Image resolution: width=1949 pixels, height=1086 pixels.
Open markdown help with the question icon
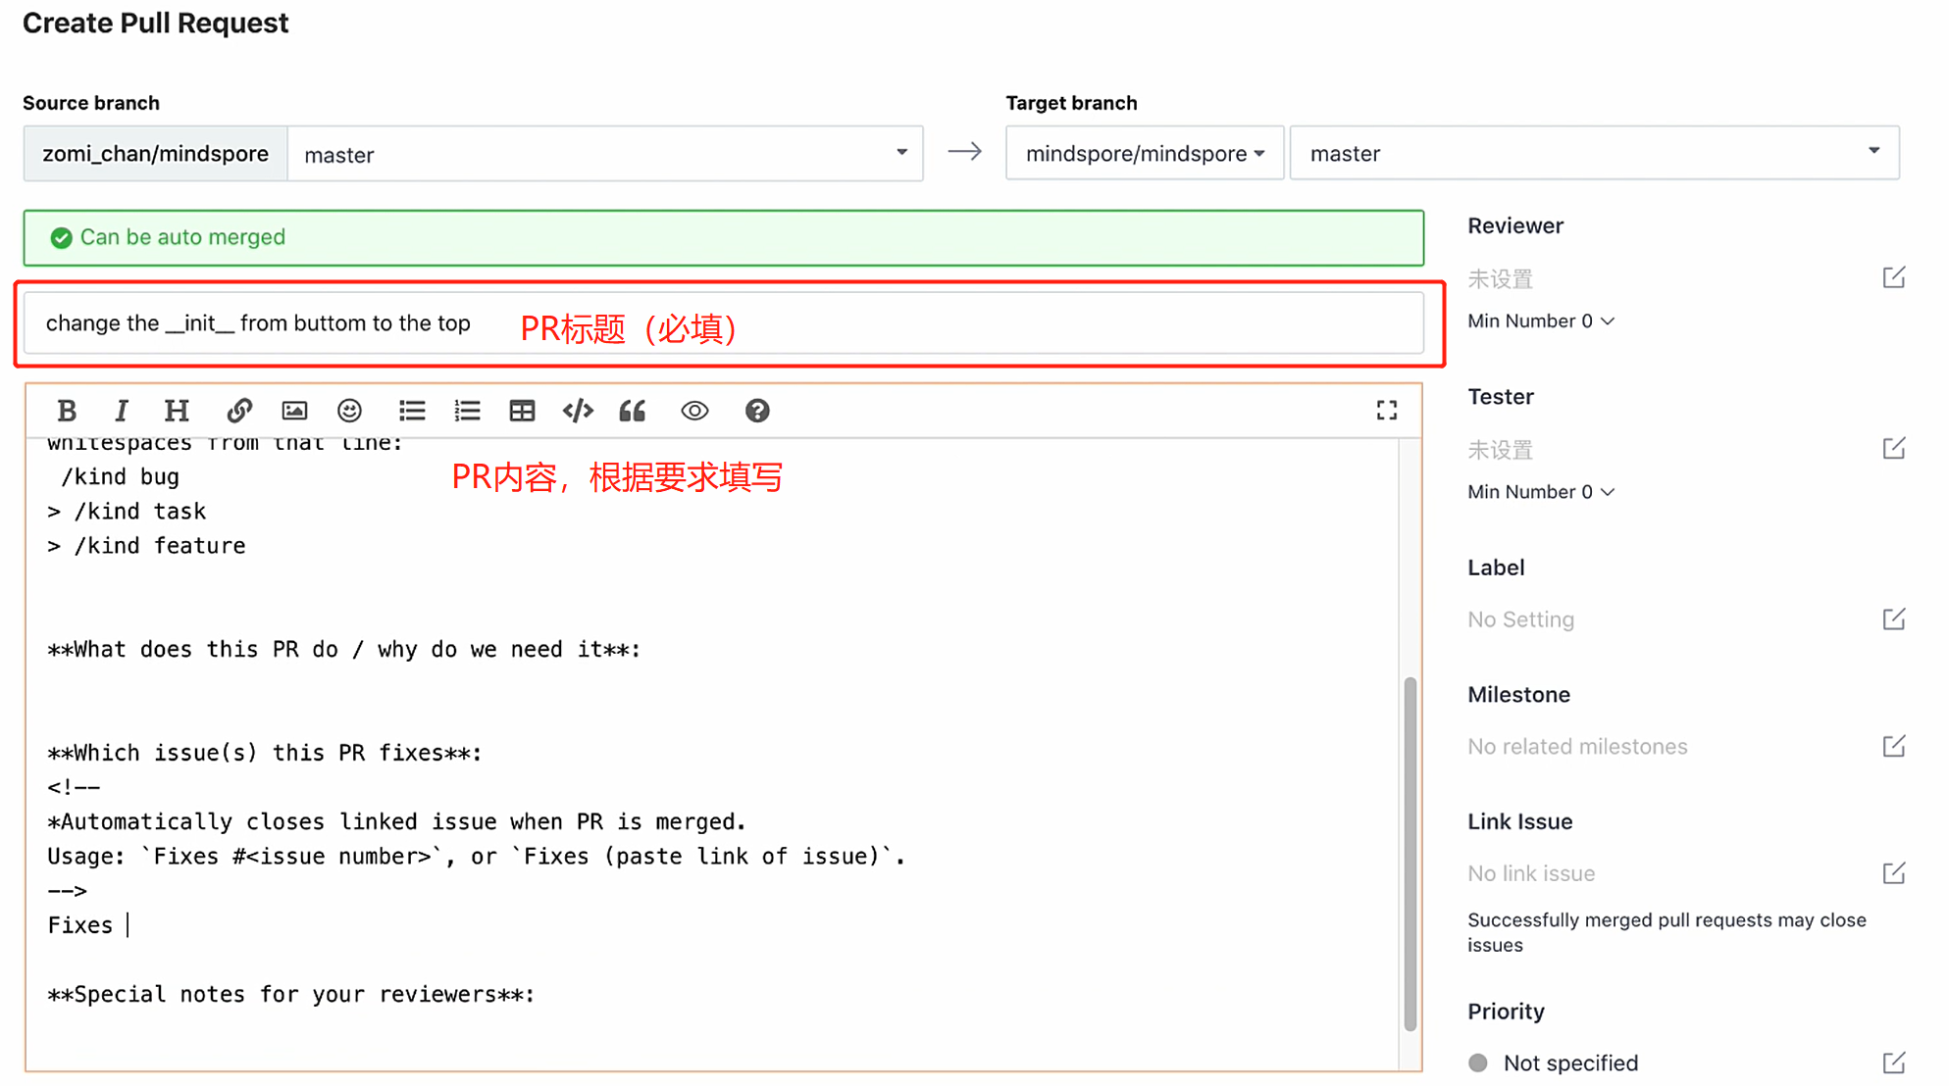[x=757, y=411]
